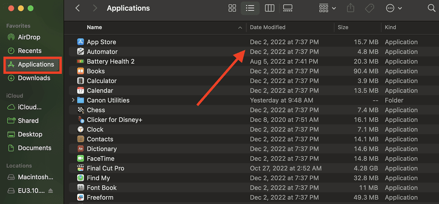The image size is (439, 204).
Task: Sort by Size column header
Action: [357, 27]
